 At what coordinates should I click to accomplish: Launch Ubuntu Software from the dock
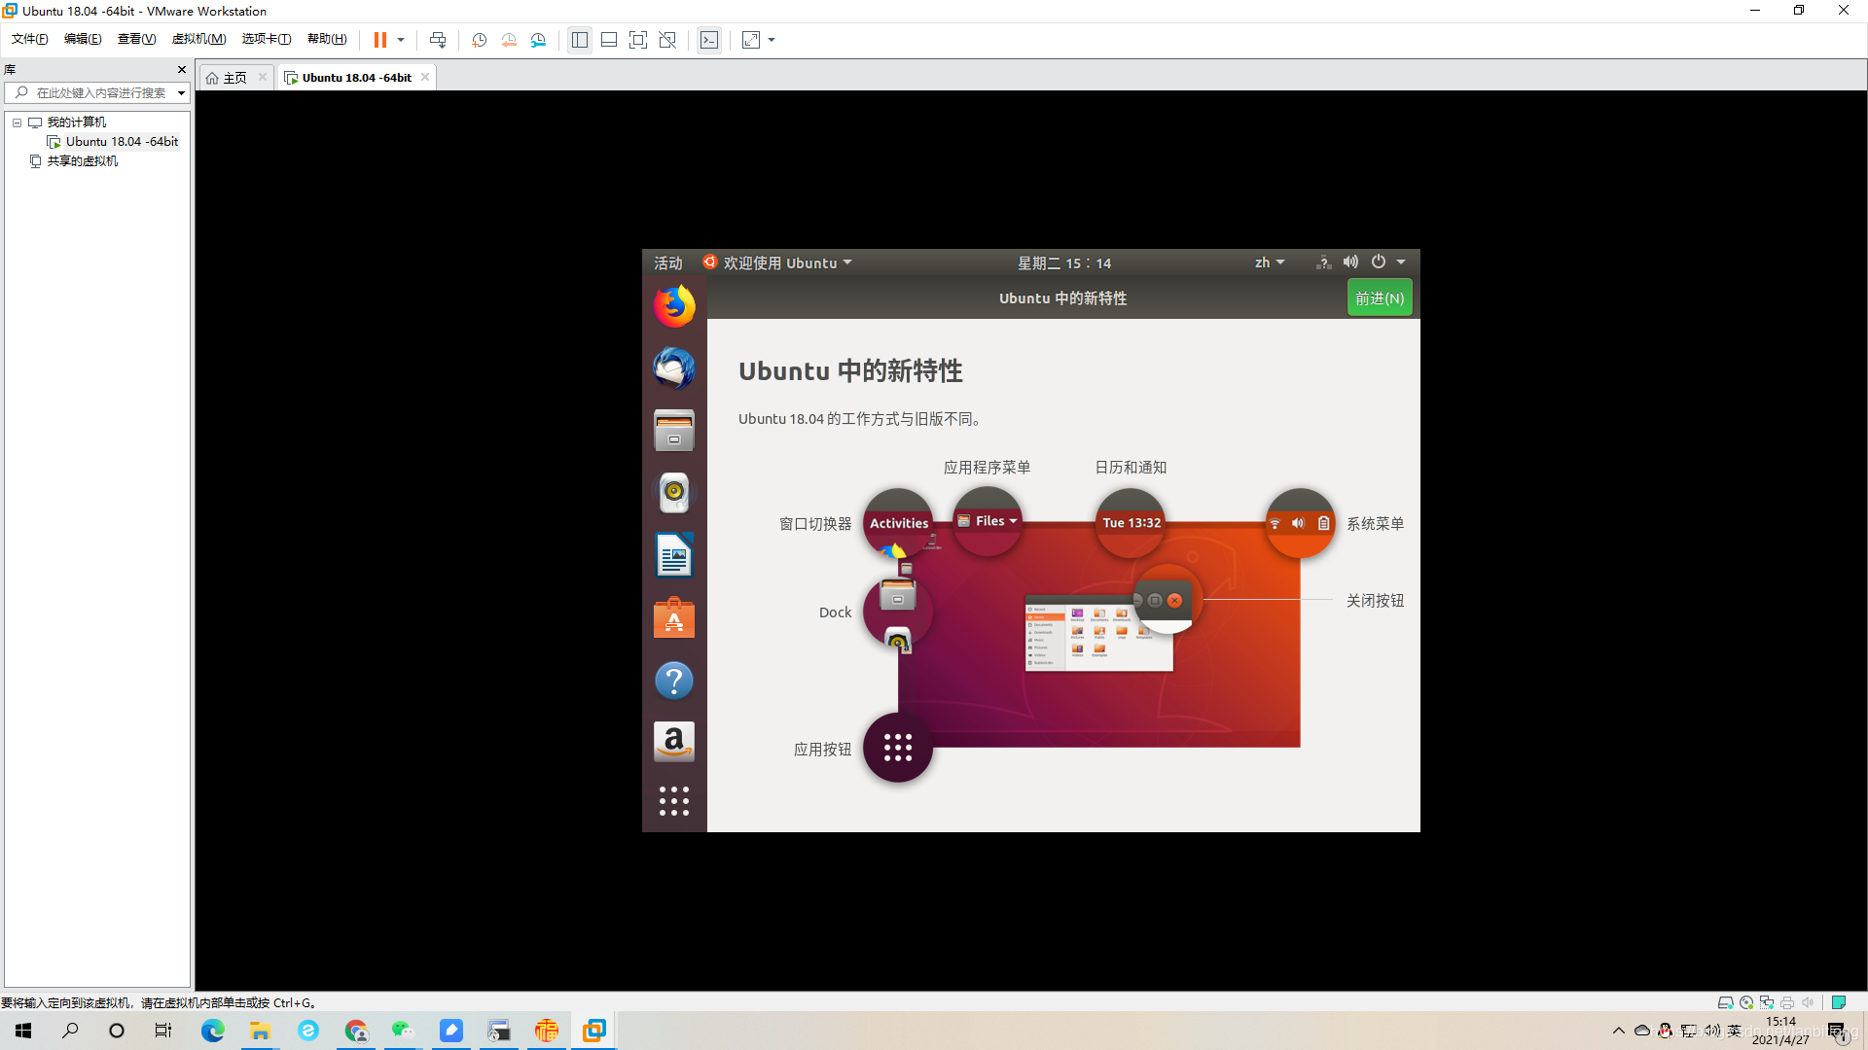673,618
